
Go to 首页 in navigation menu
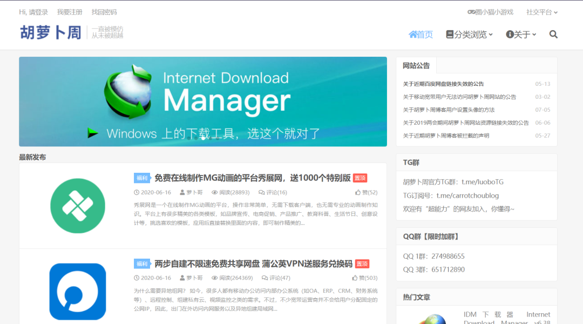424,35
